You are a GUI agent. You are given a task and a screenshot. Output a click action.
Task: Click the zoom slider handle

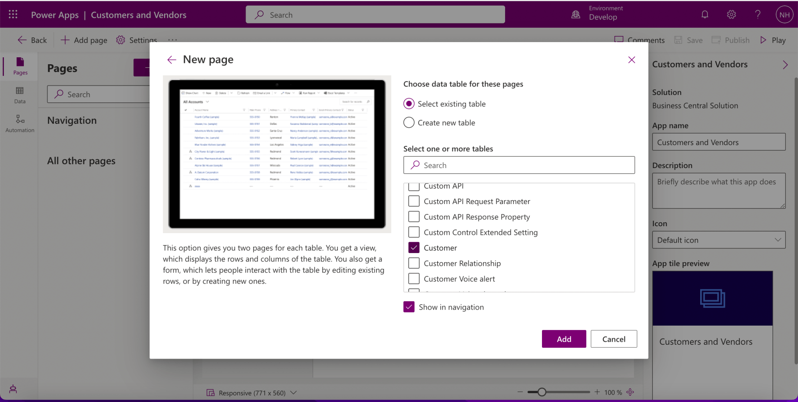click(x=542, y=392)
